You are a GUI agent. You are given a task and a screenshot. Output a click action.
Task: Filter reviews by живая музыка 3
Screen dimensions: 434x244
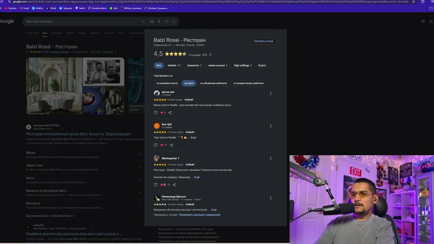218,65
